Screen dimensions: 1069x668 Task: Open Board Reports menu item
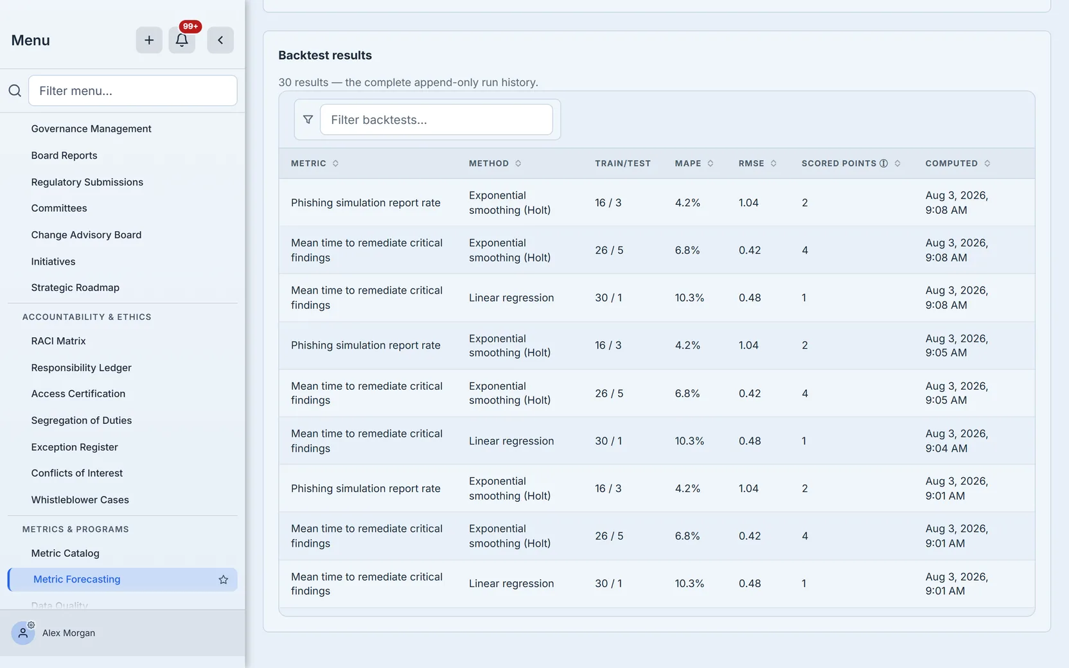(64, 155)
